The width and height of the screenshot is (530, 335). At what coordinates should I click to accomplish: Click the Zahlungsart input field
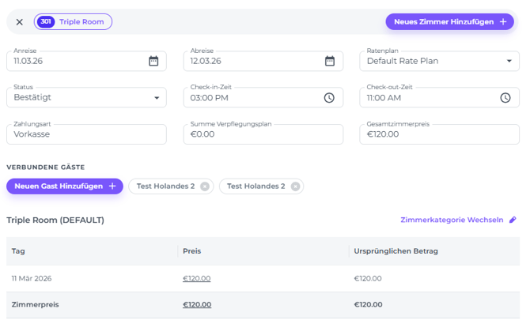tap(86, 134)
